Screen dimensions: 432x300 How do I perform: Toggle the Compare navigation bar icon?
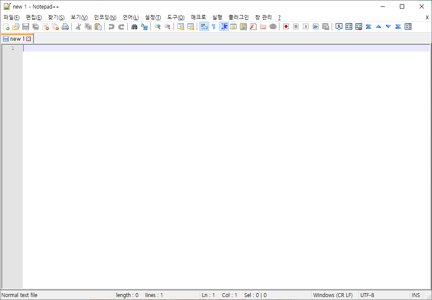(x=408, y=27)
